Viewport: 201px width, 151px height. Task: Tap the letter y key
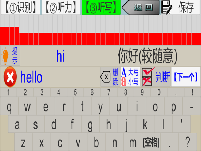point(100,106)
